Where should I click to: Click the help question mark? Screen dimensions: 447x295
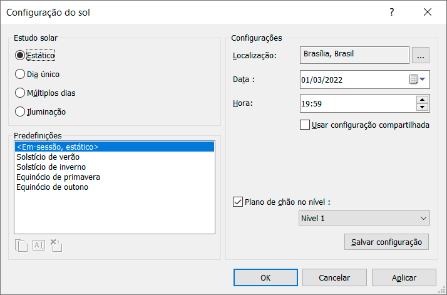(391, 13)
